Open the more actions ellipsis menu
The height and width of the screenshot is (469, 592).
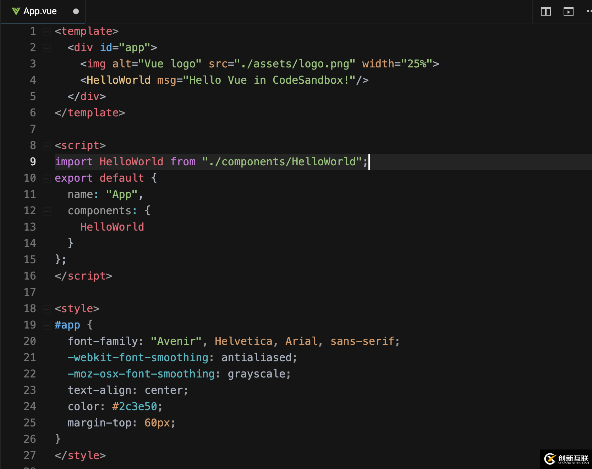click(589, 11)
